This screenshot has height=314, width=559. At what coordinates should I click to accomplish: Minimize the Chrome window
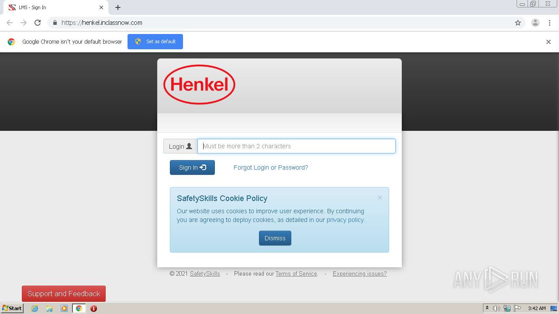[522, 3]
